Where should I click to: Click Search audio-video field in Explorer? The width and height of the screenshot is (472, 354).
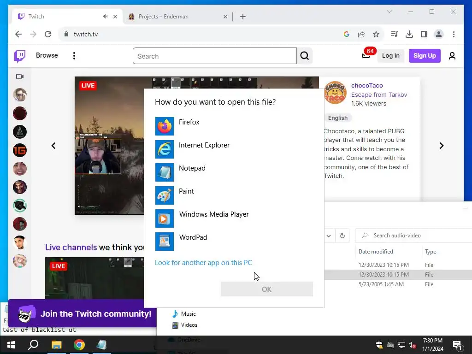point(413,236)
